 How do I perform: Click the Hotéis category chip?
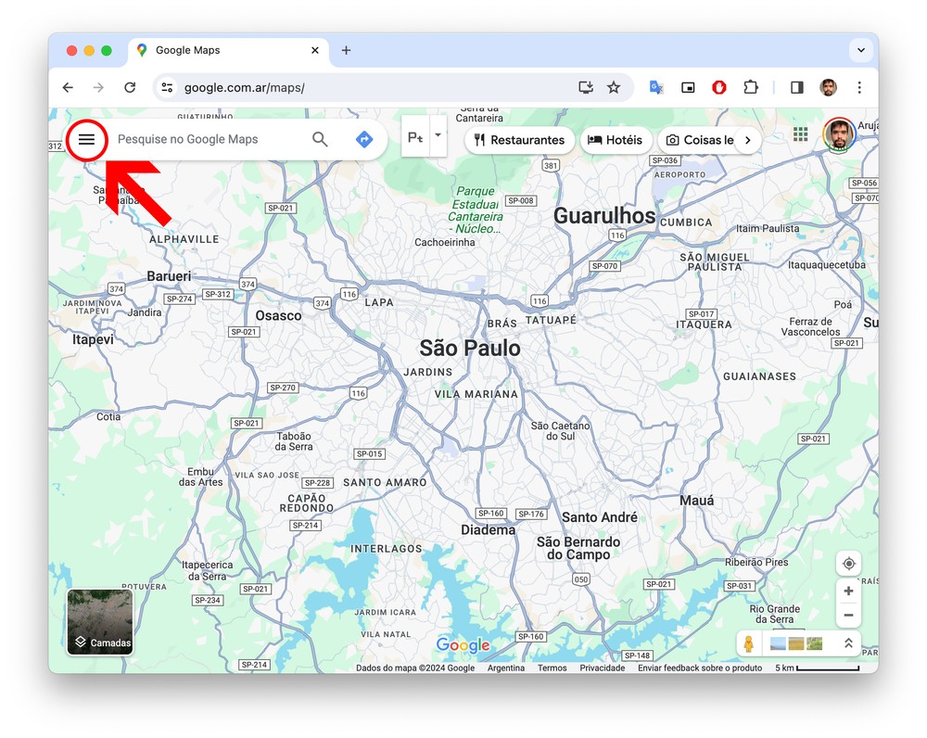[x=616, y=140]
